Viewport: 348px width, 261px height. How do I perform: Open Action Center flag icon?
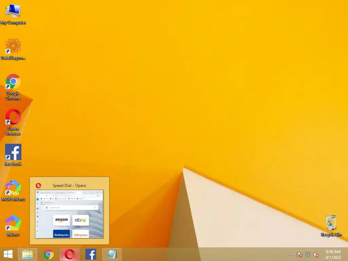(300, 255)
